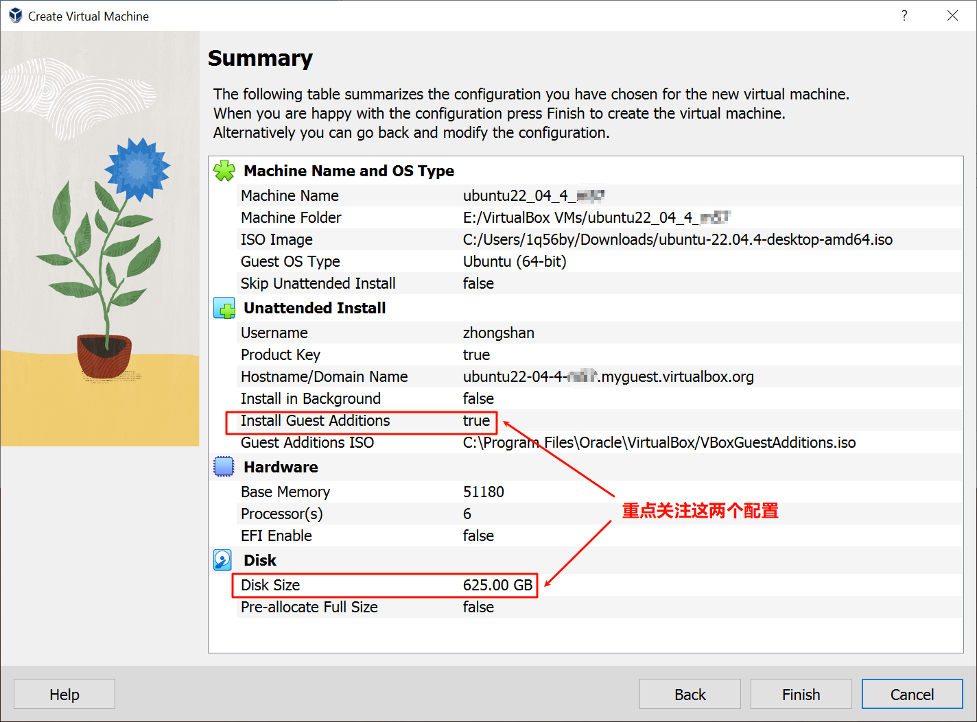Click the E:/VirtualBox VMs folder path value

(x=597, y=217)
